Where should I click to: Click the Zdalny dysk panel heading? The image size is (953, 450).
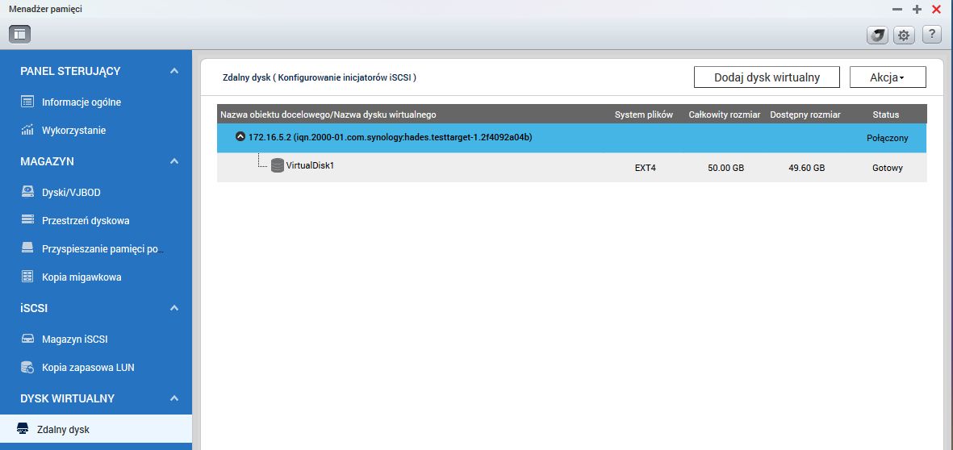pyautogui.click(x=320, y=77)
